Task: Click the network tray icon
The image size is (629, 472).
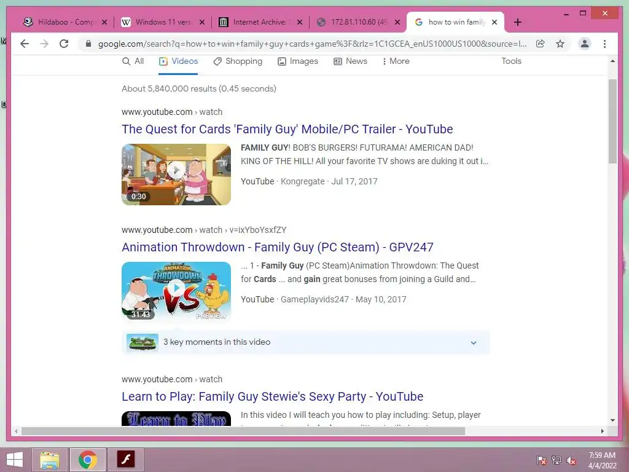Action: click(x=557, y=460)
